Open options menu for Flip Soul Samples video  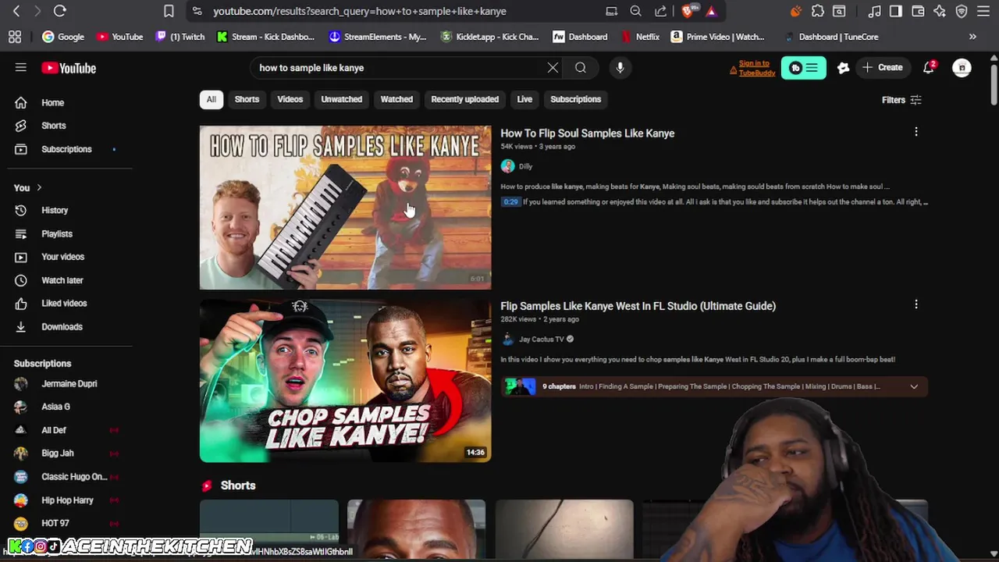pos(915,132)
